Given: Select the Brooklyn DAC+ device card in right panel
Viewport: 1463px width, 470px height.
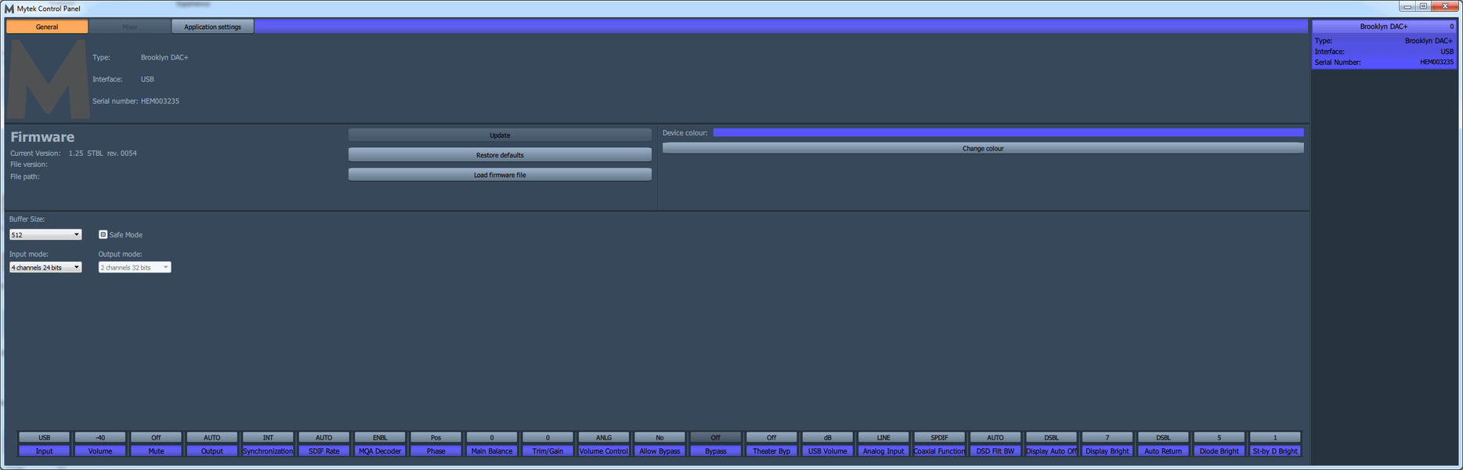Looking at the screenshot, I should pyautogui.click(x=1384, y=45).
